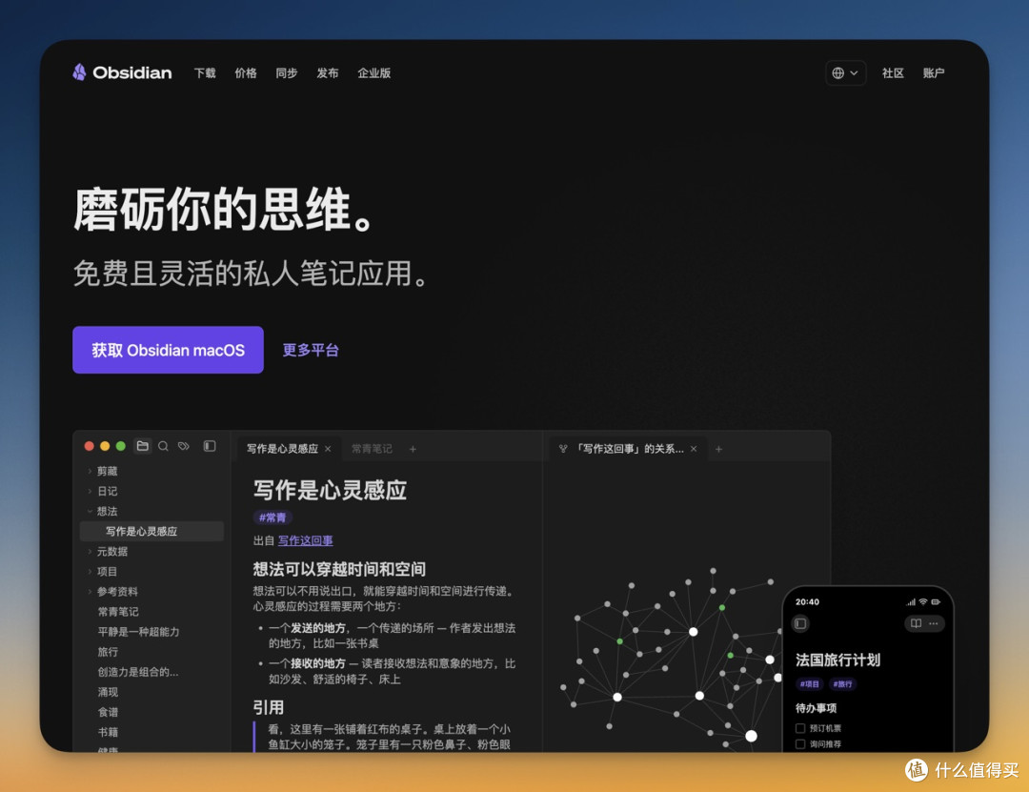Open the 书籍 note
Viewport: 1029px width, 792px height.
point(108,732)
